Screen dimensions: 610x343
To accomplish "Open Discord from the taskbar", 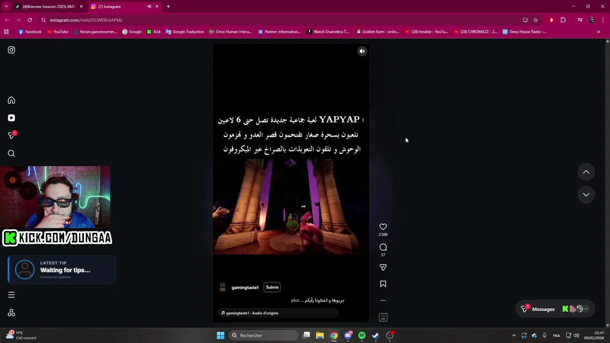I will pyautogui.click(x=348, y=335).
